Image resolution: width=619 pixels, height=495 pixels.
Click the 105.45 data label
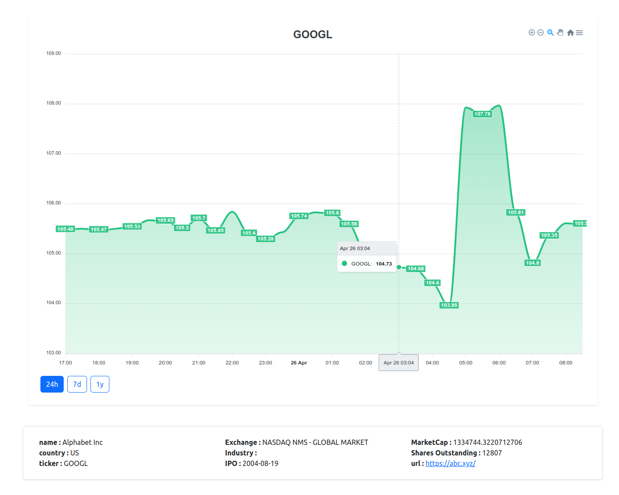216,230
